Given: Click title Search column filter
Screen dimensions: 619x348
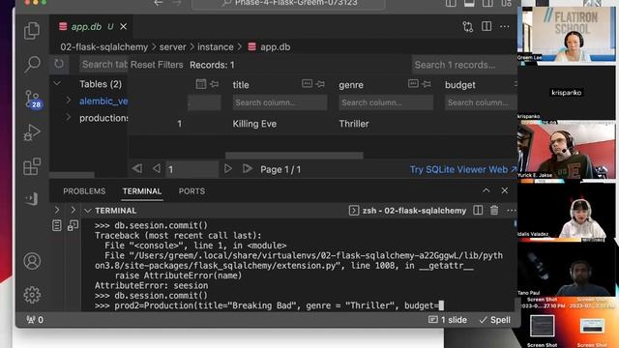Looking at the screenshot, I should 280,102.
